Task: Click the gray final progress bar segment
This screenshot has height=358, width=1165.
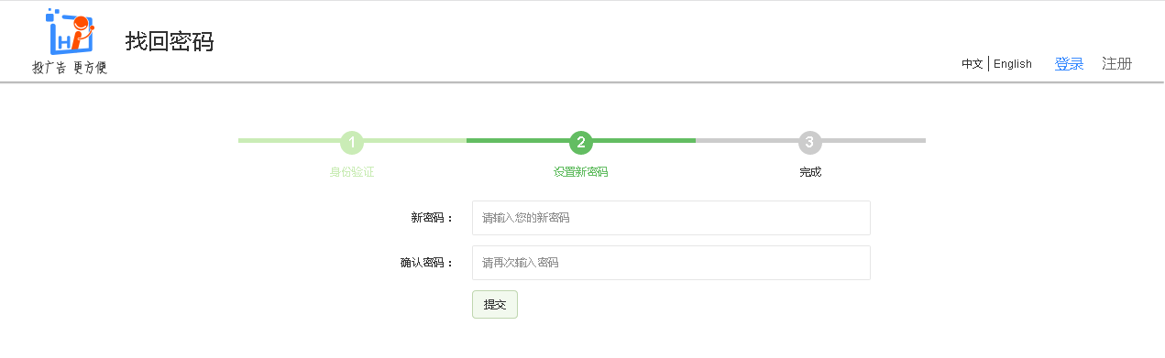Action: coord(874,141)
